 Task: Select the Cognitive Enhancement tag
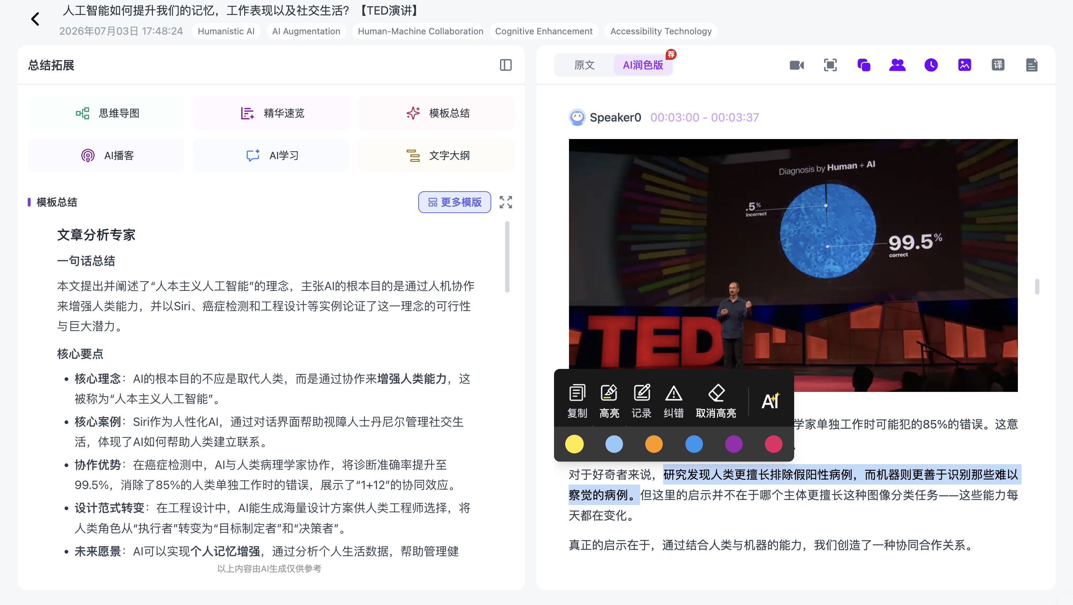pos(543,31)
